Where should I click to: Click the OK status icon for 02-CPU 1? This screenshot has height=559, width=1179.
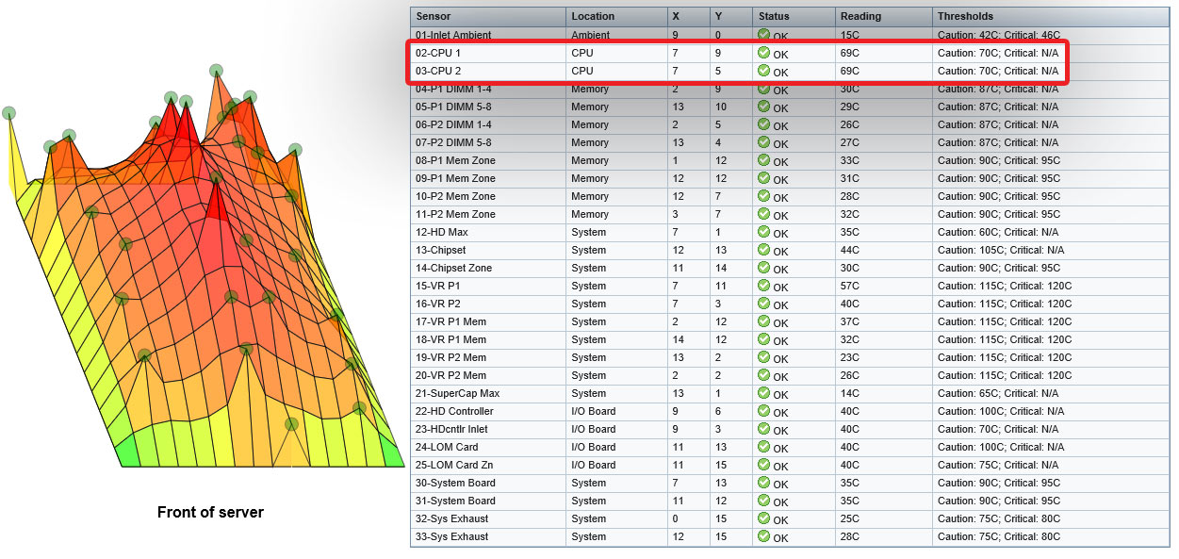[x=764, y=53]
